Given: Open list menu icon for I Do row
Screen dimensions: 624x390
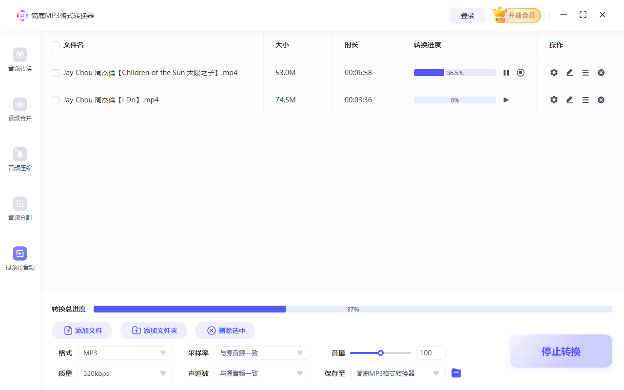Looking at the screenshot, I should coord(585,100).
